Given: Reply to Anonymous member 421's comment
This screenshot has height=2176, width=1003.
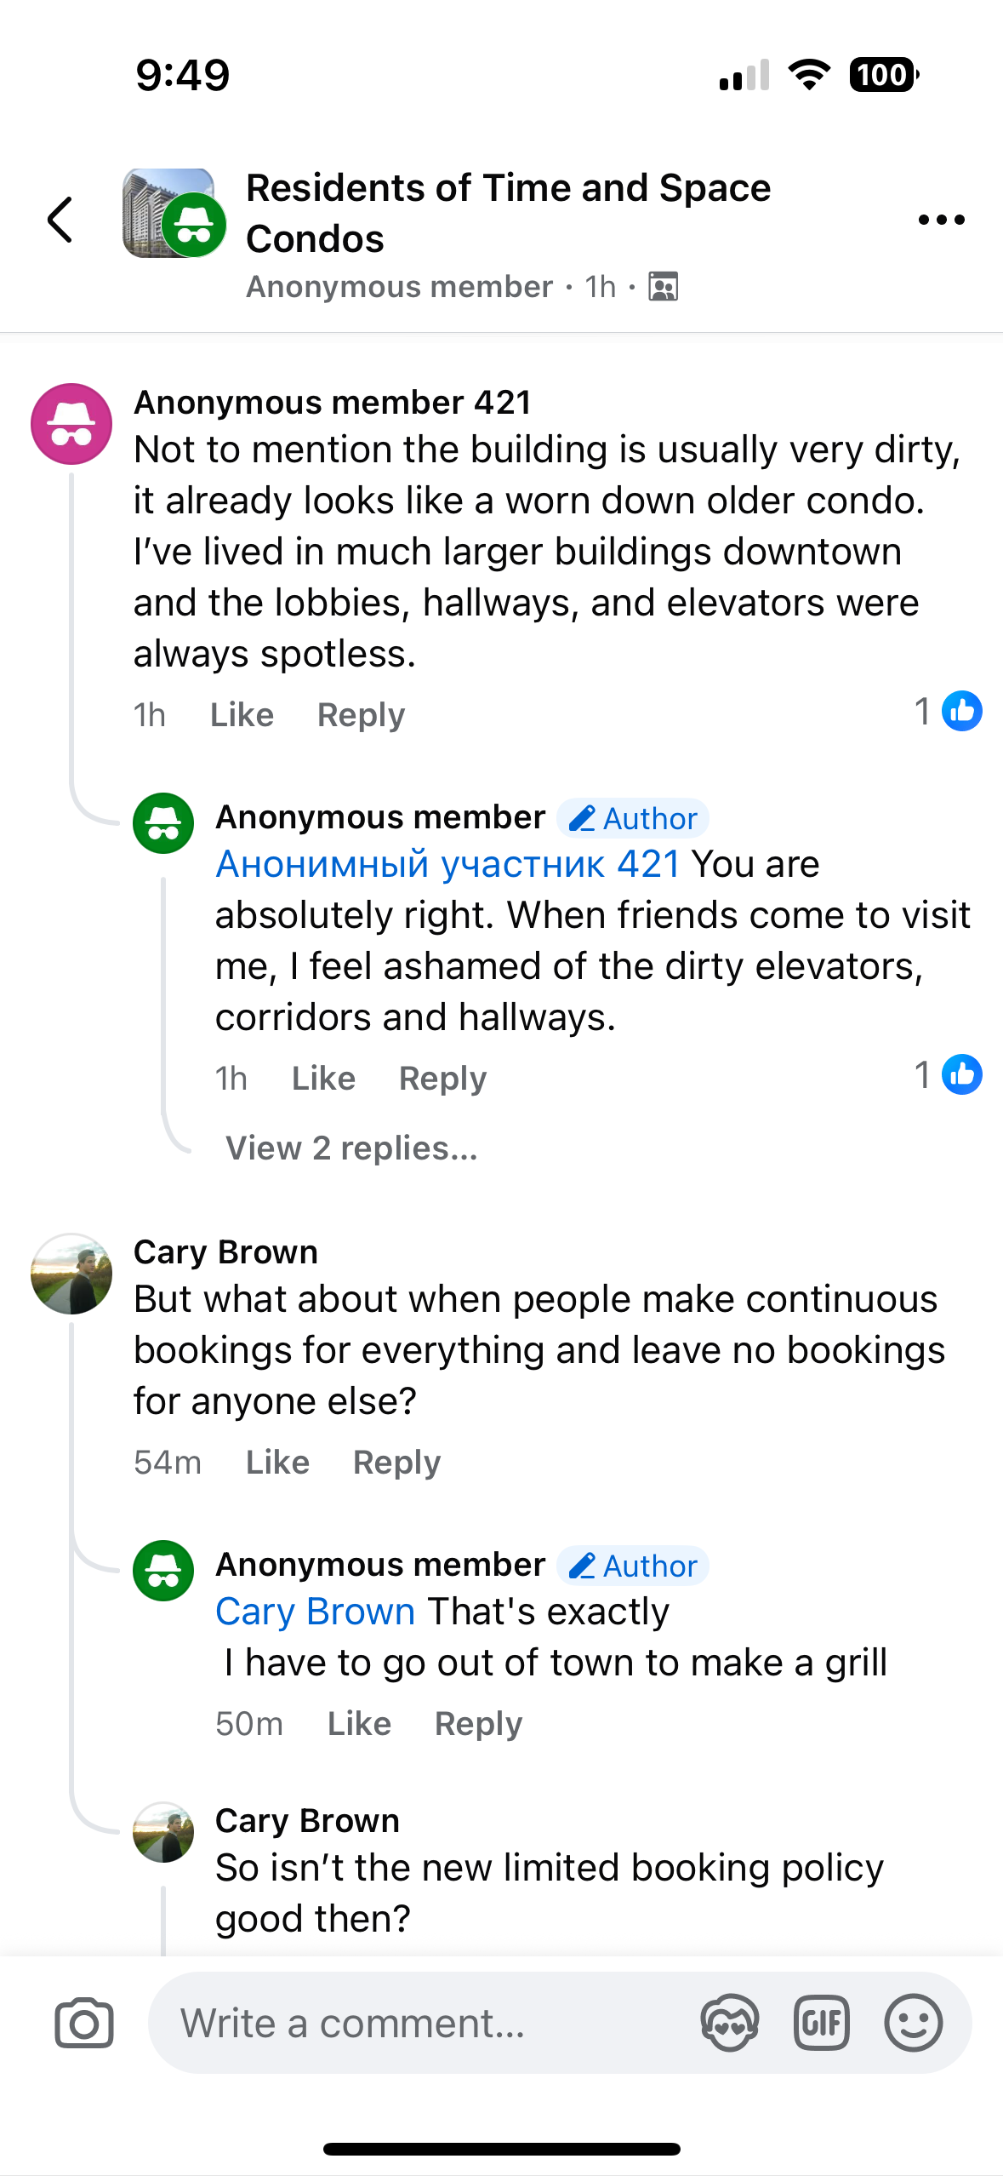Looking at the screenshot, I should [x=361, y=715].
